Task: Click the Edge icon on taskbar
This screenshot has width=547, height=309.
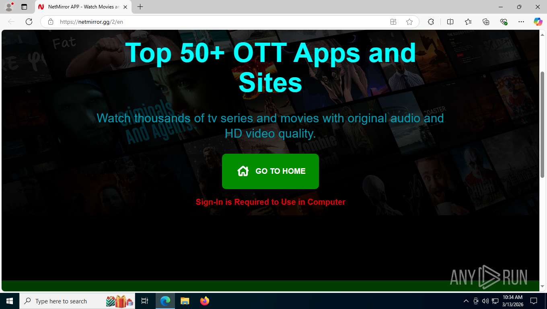Action: click(165, 301)
